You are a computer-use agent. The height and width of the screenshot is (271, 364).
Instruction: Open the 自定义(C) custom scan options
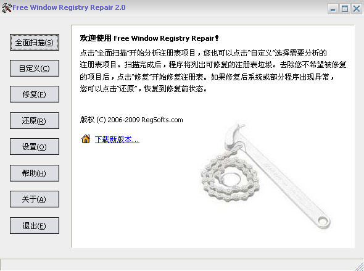pyautogui.click(x=35, y=69)
